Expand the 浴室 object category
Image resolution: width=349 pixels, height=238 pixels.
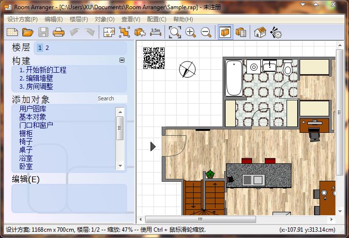pos(26,158)
